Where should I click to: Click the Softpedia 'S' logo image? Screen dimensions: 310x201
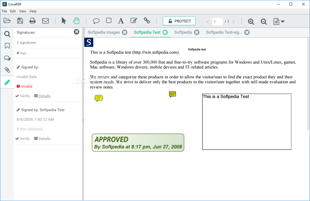89,42
